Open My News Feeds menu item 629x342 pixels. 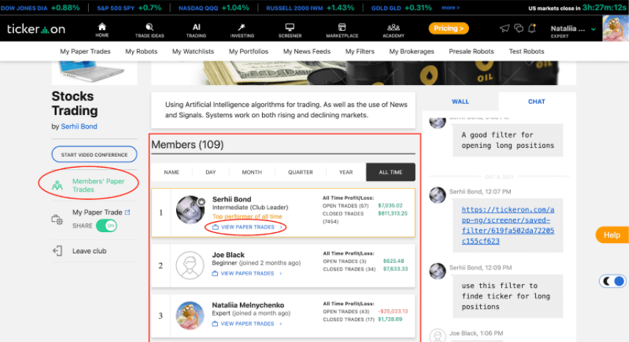pos(307,51)
